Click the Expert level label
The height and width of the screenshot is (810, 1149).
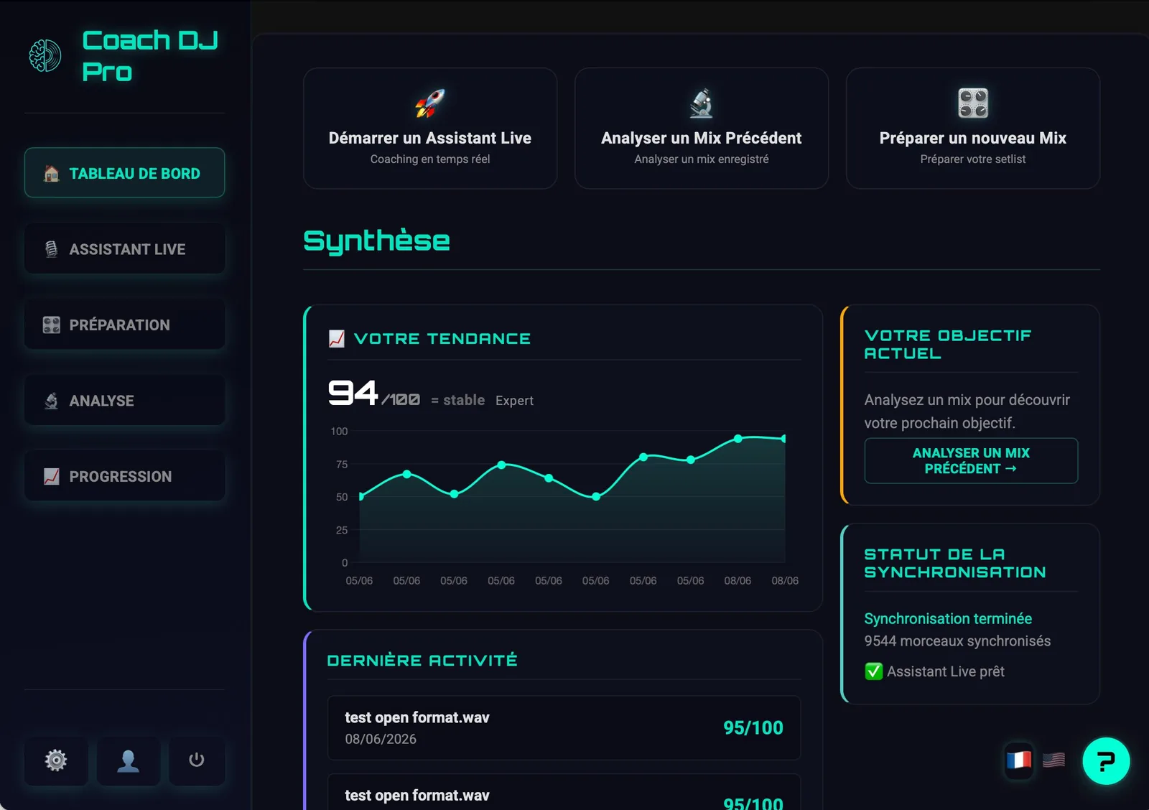(514, 401)
